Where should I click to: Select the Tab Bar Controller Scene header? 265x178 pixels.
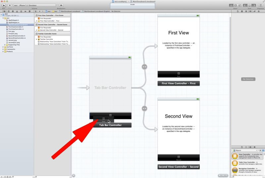(53, 34)
